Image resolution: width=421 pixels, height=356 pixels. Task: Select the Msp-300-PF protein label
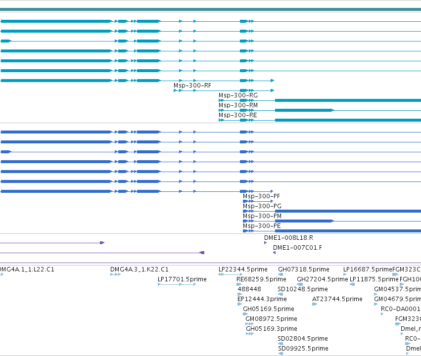tap(261, 196)
